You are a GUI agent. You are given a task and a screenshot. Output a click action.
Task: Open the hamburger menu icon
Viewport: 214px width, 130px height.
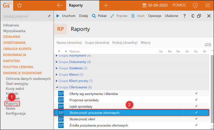[207, 5]
